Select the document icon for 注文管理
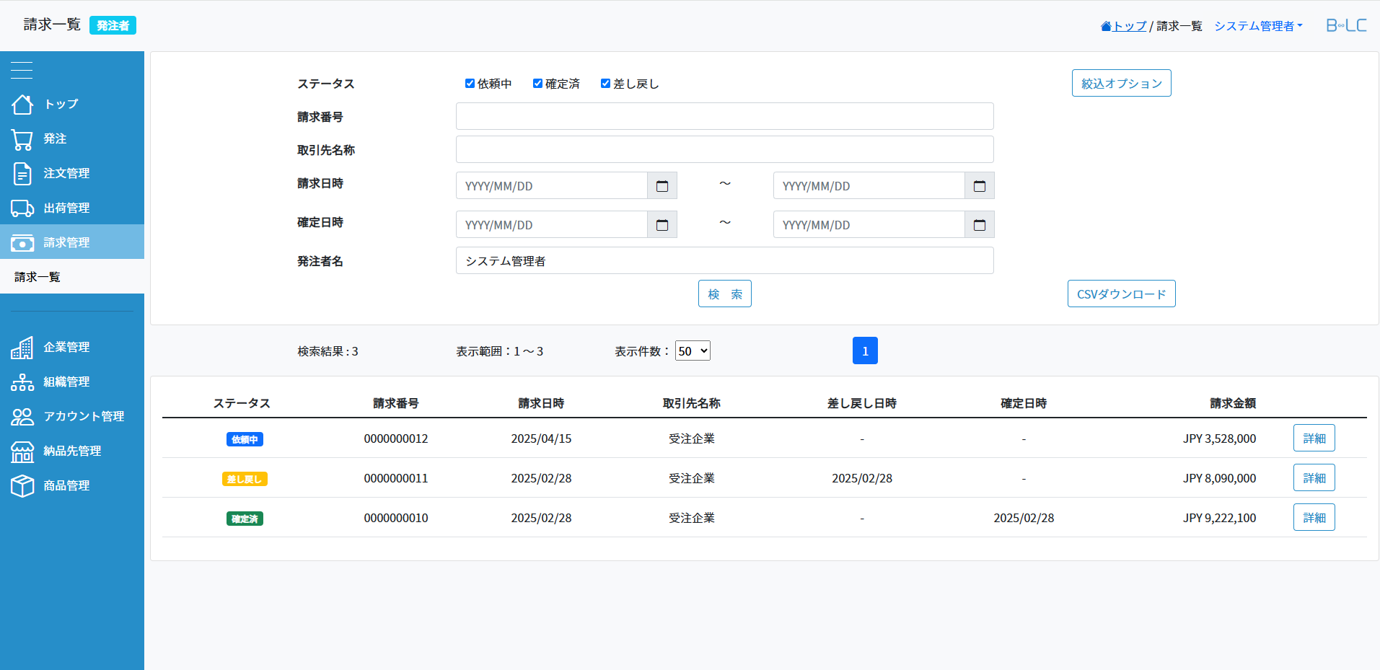Screen dimensions: 1380x670 [22, 174]
